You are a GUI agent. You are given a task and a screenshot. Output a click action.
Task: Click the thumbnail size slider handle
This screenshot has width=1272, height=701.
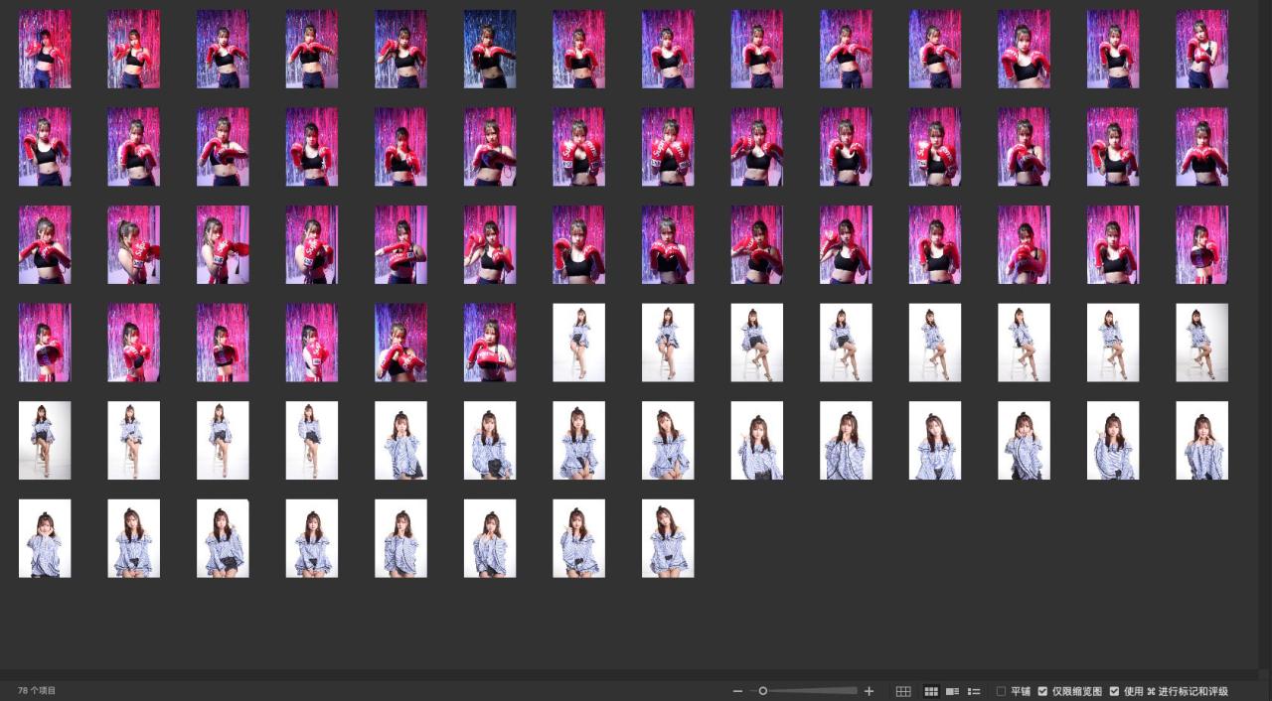763,691
